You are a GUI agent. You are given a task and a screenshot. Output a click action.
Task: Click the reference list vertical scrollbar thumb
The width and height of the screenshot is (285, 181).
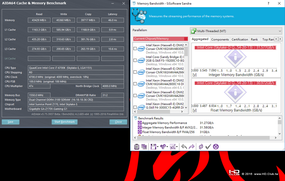pyautogui.click(x=186, y=51)
